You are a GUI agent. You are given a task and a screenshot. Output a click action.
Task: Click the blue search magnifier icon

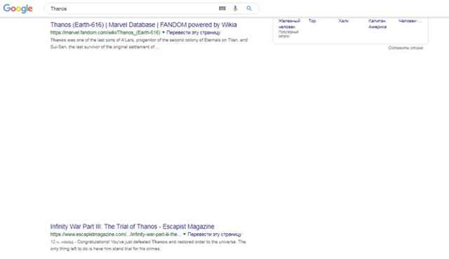tap(249, 8)
